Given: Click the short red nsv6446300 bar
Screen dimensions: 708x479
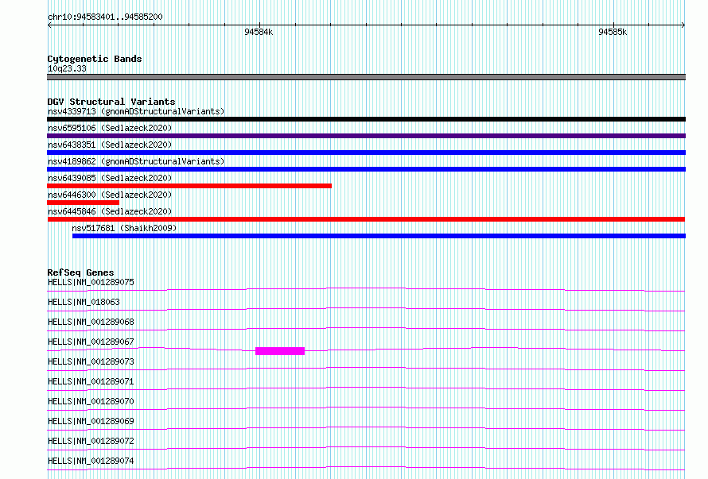Looking at the screenshot, I should [x=83, y=203].
